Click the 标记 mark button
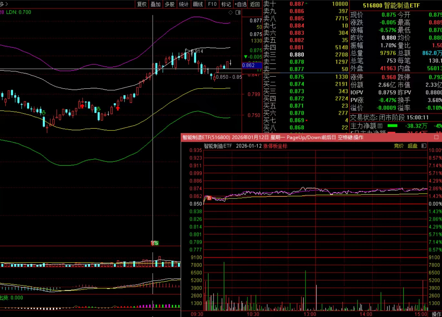Image resolution: width=442 pixels, height=317 pixels. point(226,4)
